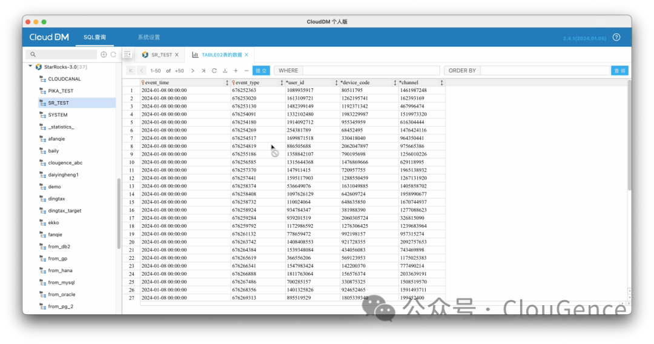This screenshot has height=344, width=654.
Task: Click version 2.4.1(2024.01.05) link
Action: (x=584, y=38)
